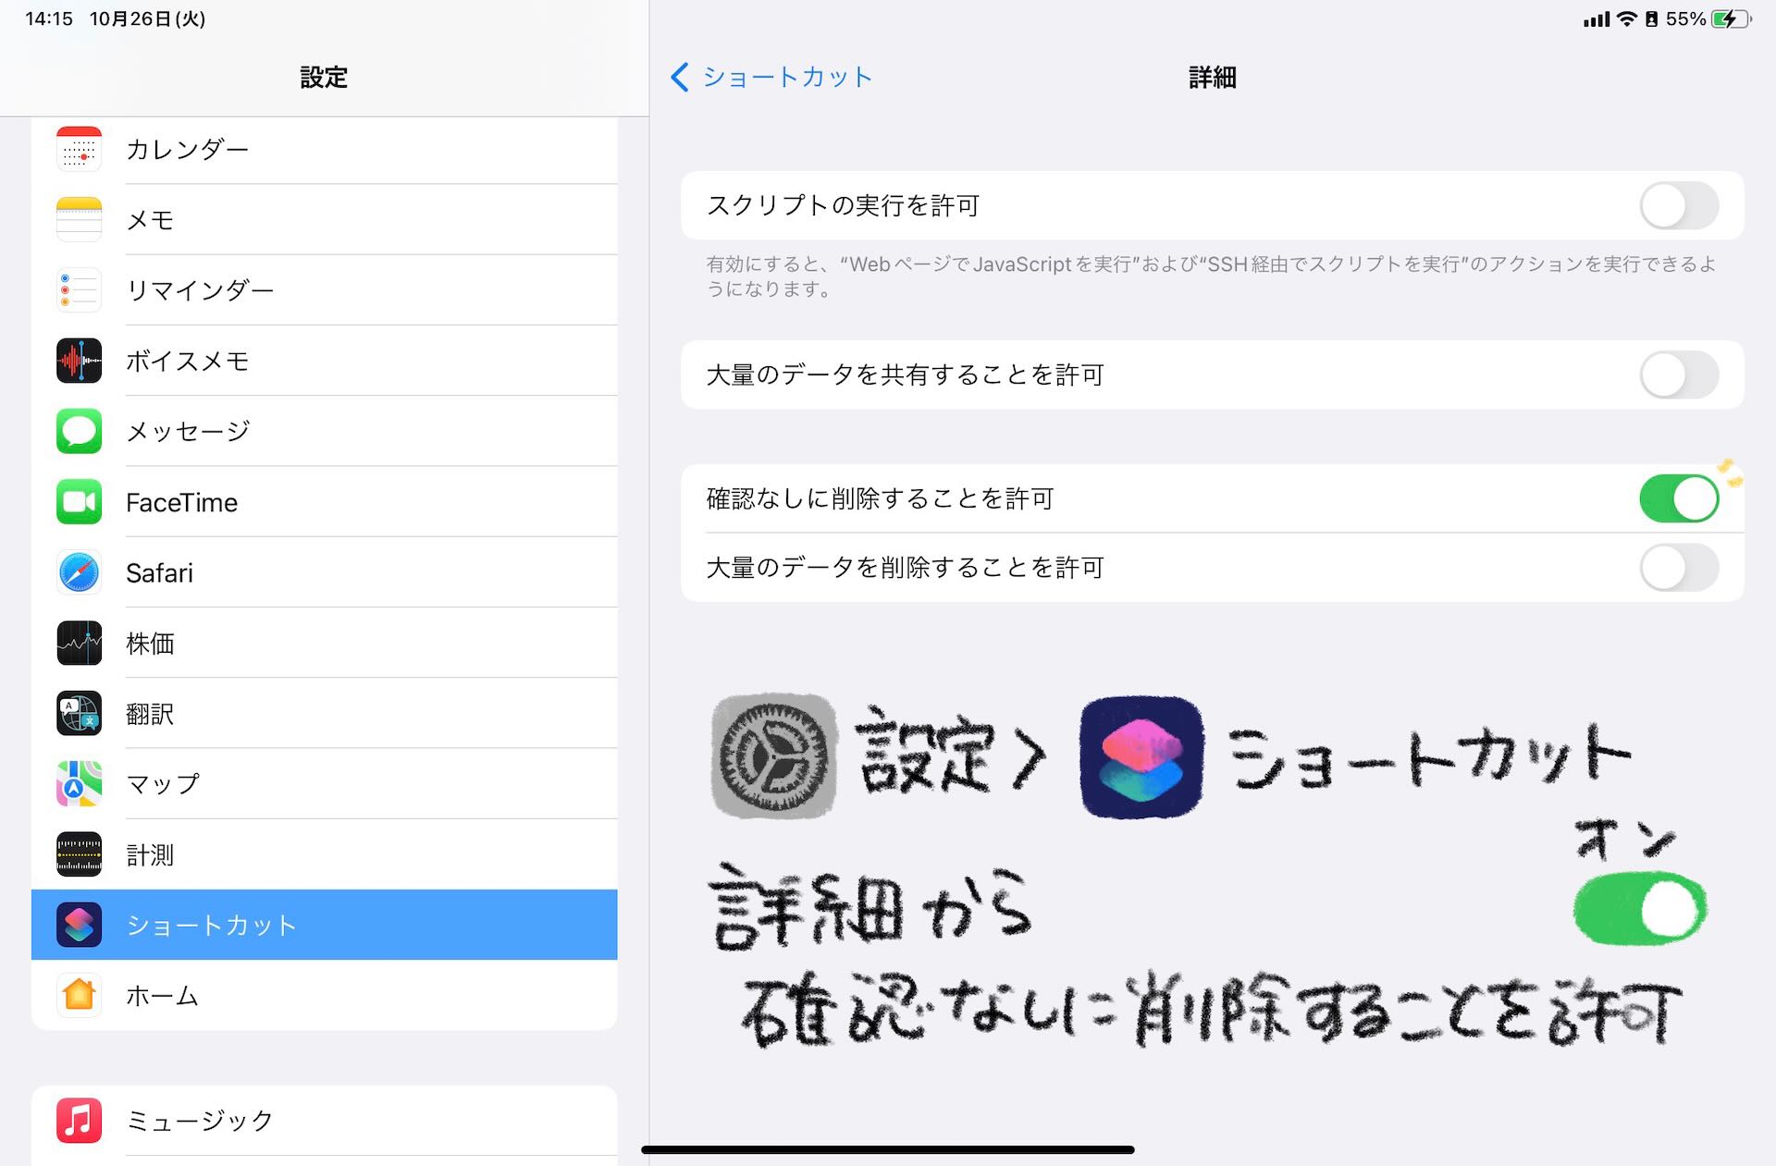Enable スクリプトの実行を許可 switch
Screen dimensions: 1776x1166
[x=1679, y=205]
